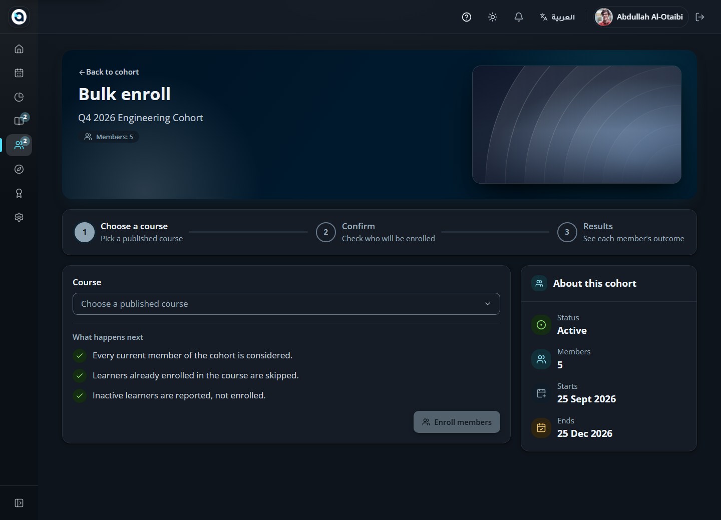721x520 pixels.
Task: Click the About this cohort people icon
Action: click(539, 283)
